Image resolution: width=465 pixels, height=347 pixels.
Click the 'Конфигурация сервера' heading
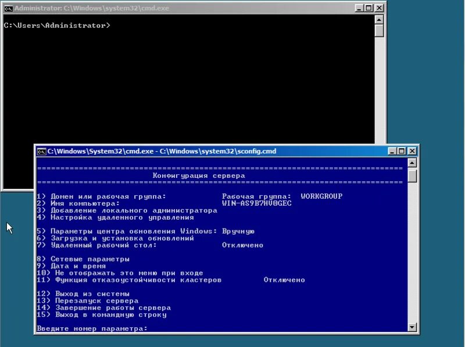(x=199, y=176)
